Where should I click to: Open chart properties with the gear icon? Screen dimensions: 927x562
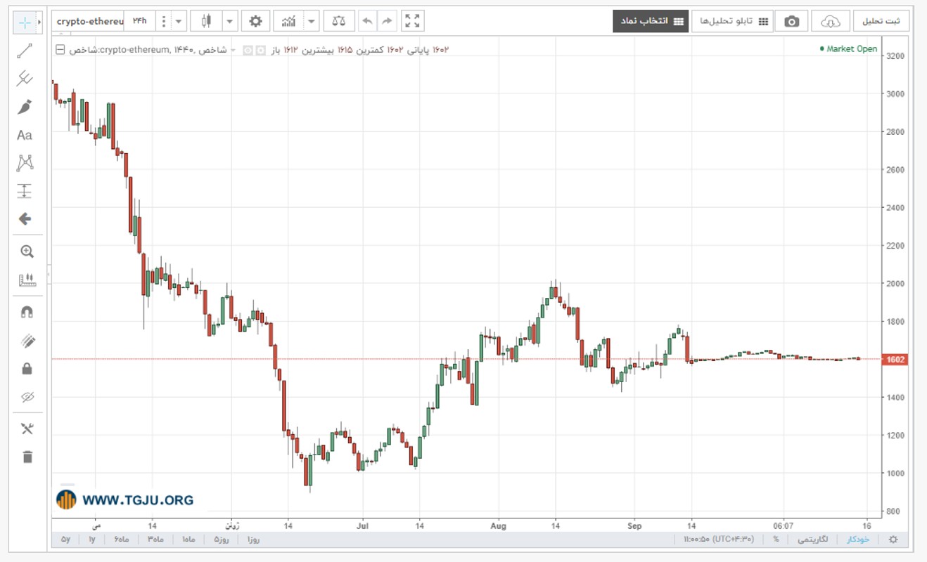pos(256,22)
